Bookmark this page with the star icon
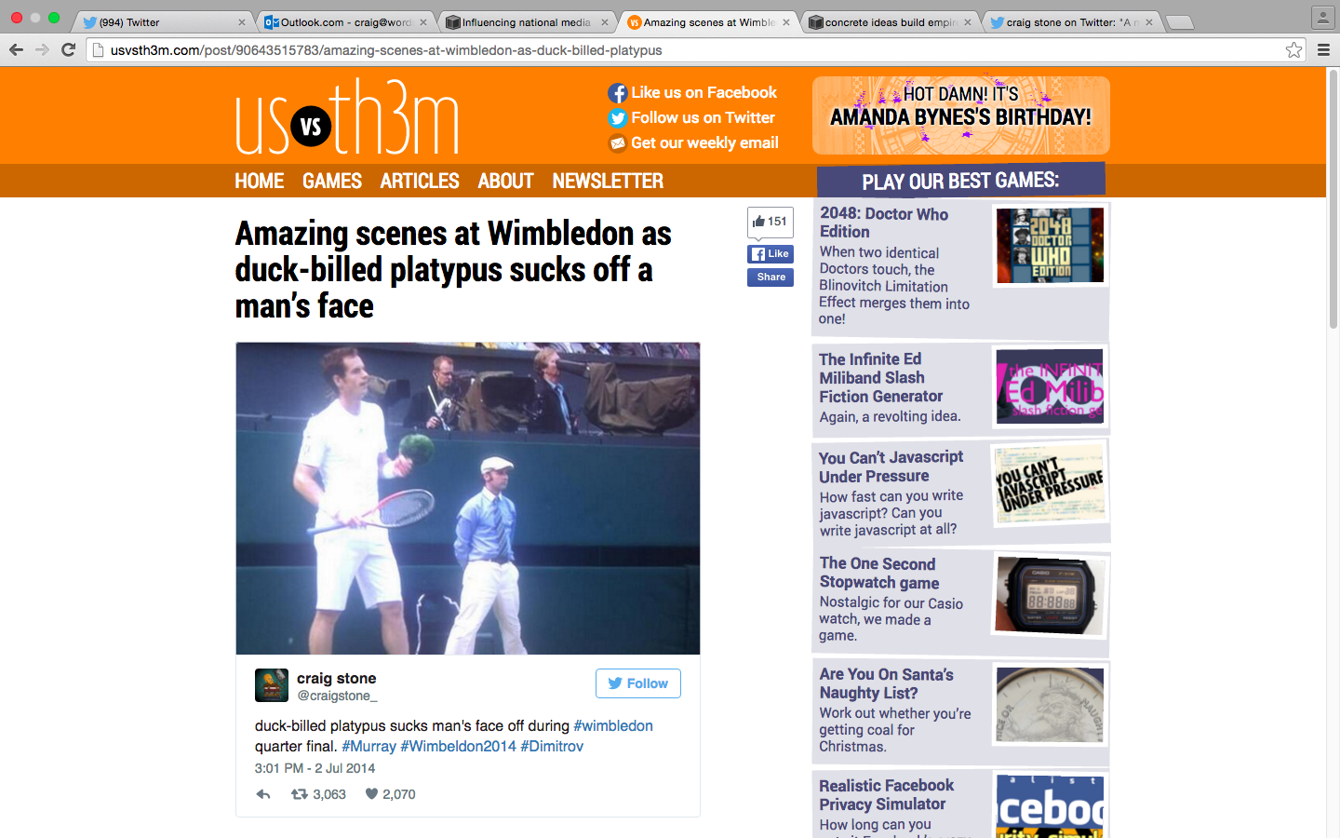 (1293, 50)
